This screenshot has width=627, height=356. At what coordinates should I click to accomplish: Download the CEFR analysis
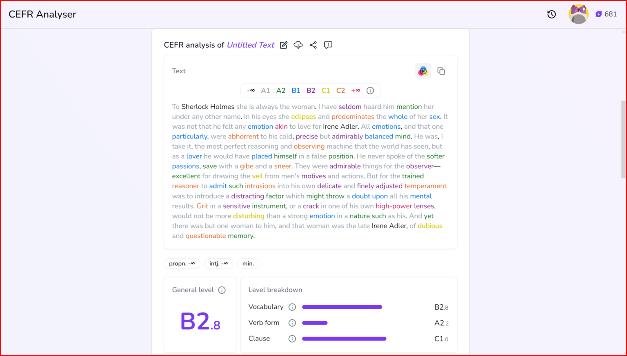tap(298, 45)
